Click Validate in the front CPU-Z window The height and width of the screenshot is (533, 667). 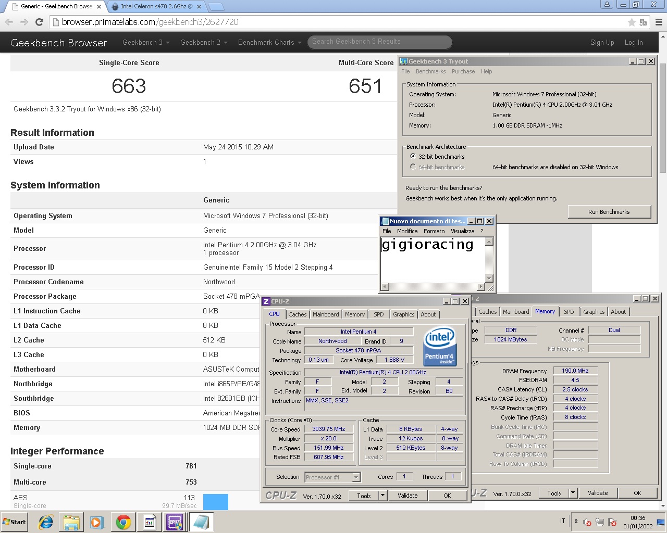coord(407,496)
